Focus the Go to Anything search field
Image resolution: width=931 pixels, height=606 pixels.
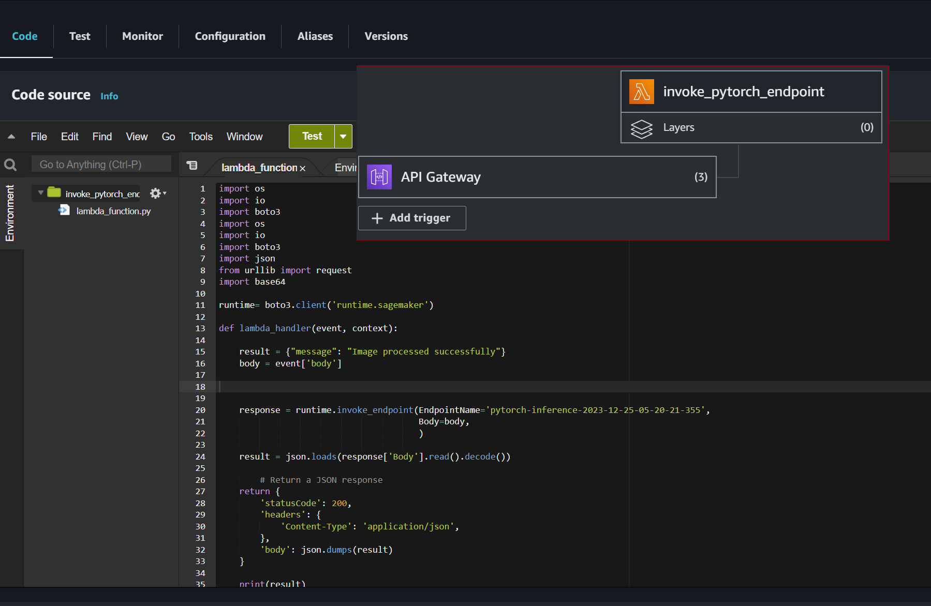(101, 165)
